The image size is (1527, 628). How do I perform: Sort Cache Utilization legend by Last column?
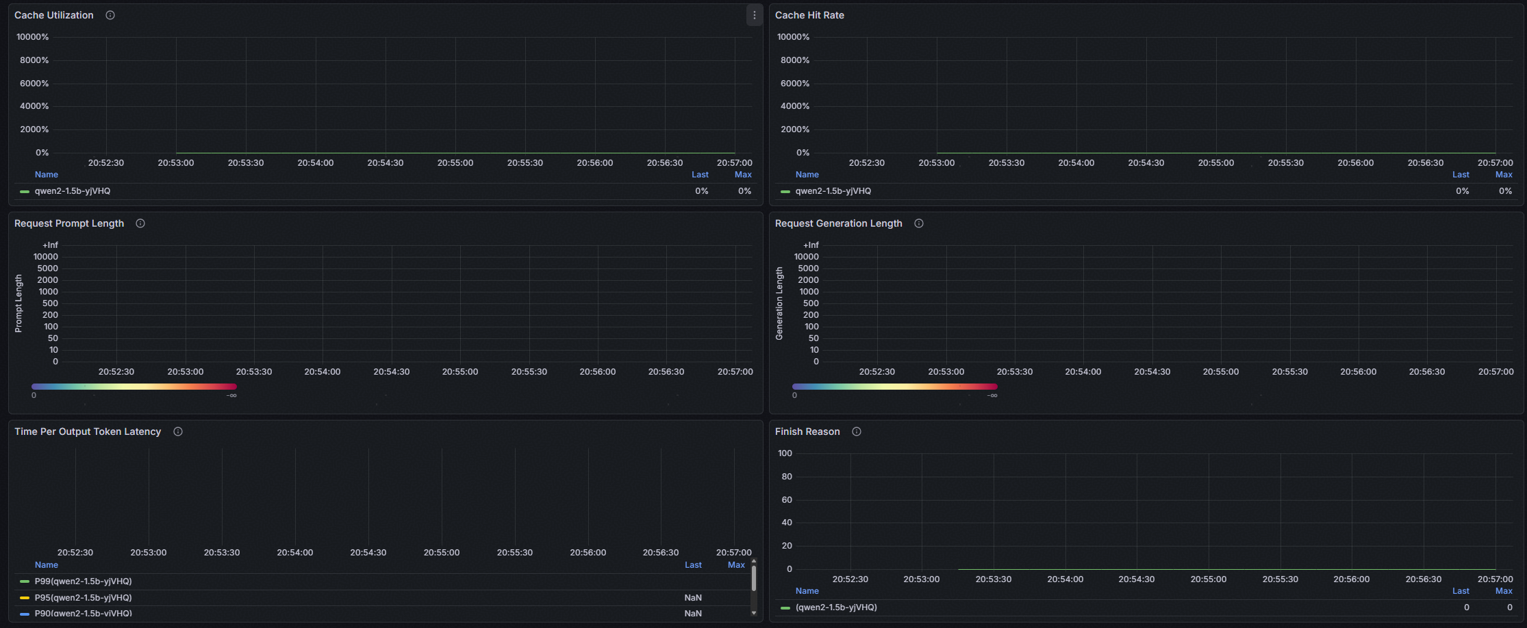click(x=700, y=175)
